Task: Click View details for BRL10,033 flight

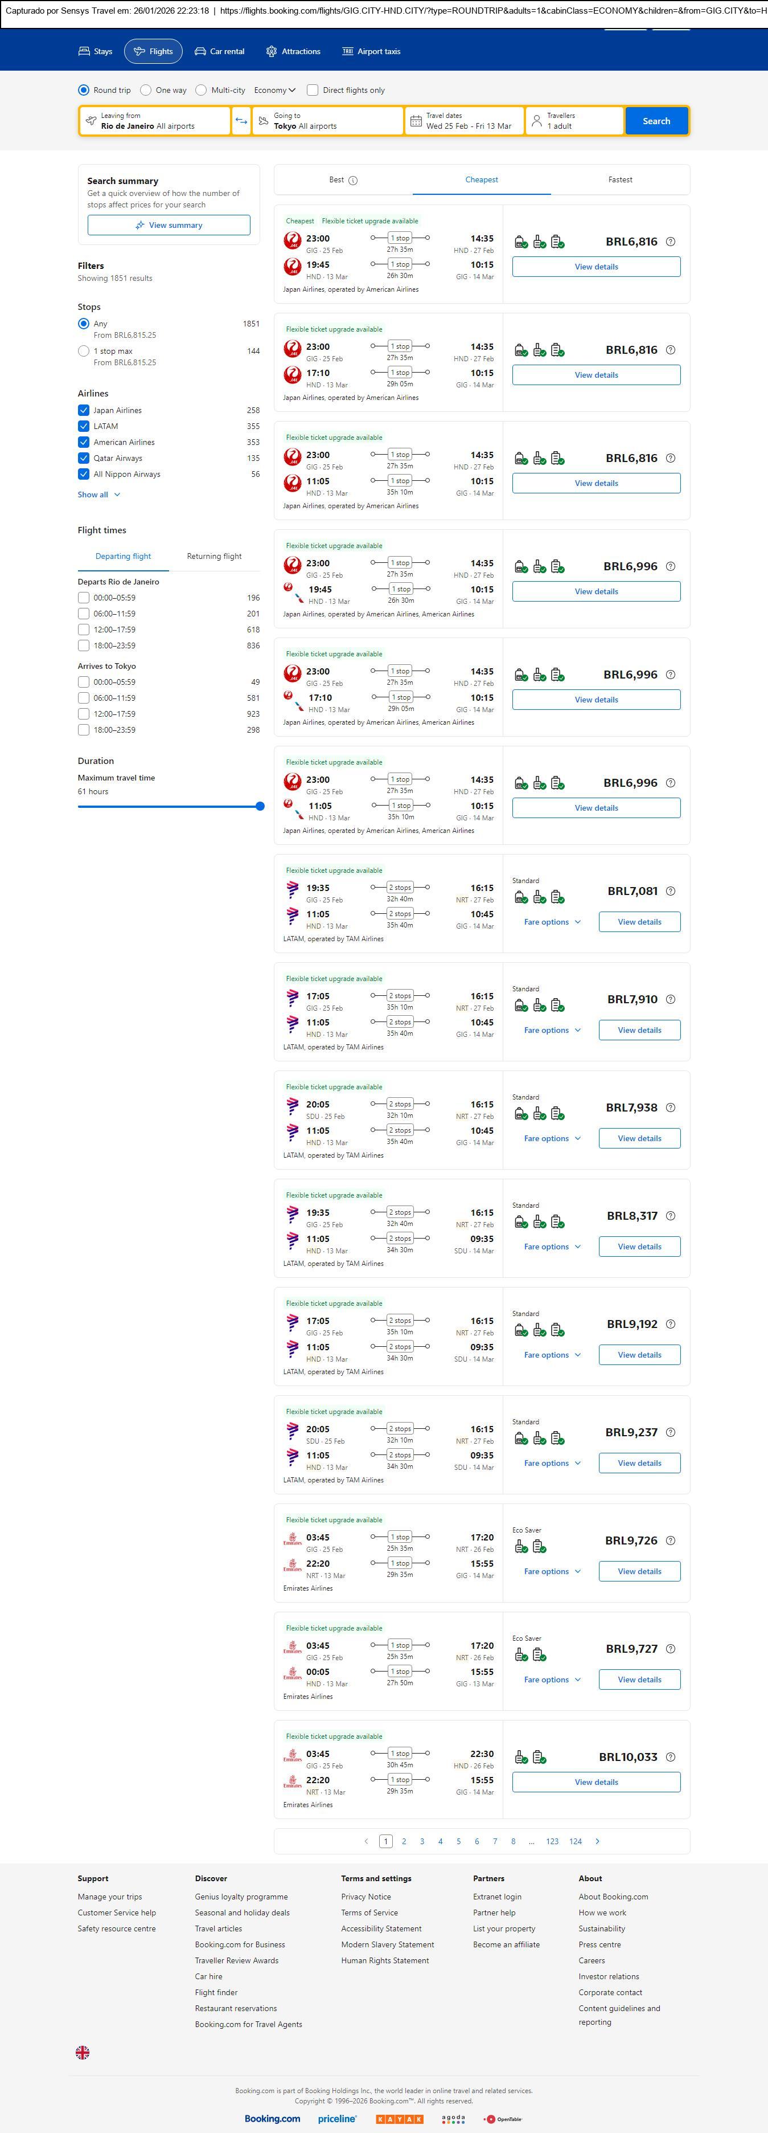Action: [596, 1782]
